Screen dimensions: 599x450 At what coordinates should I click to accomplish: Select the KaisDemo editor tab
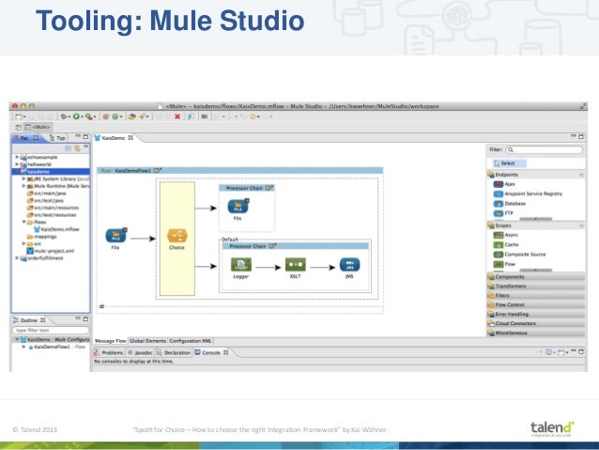point(114,138)
